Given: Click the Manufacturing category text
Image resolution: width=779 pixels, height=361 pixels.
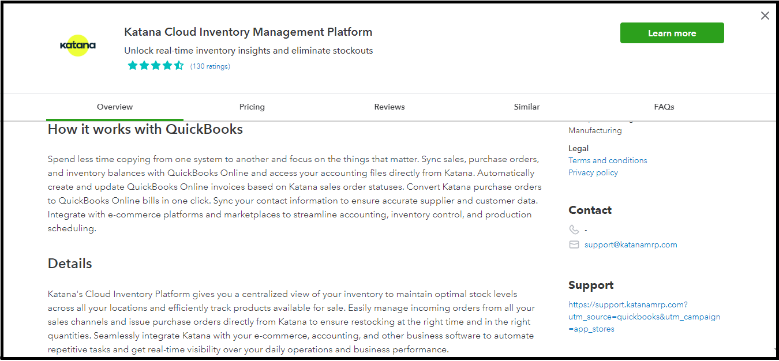Looking at the screenshot, I should tap(595, 130).
